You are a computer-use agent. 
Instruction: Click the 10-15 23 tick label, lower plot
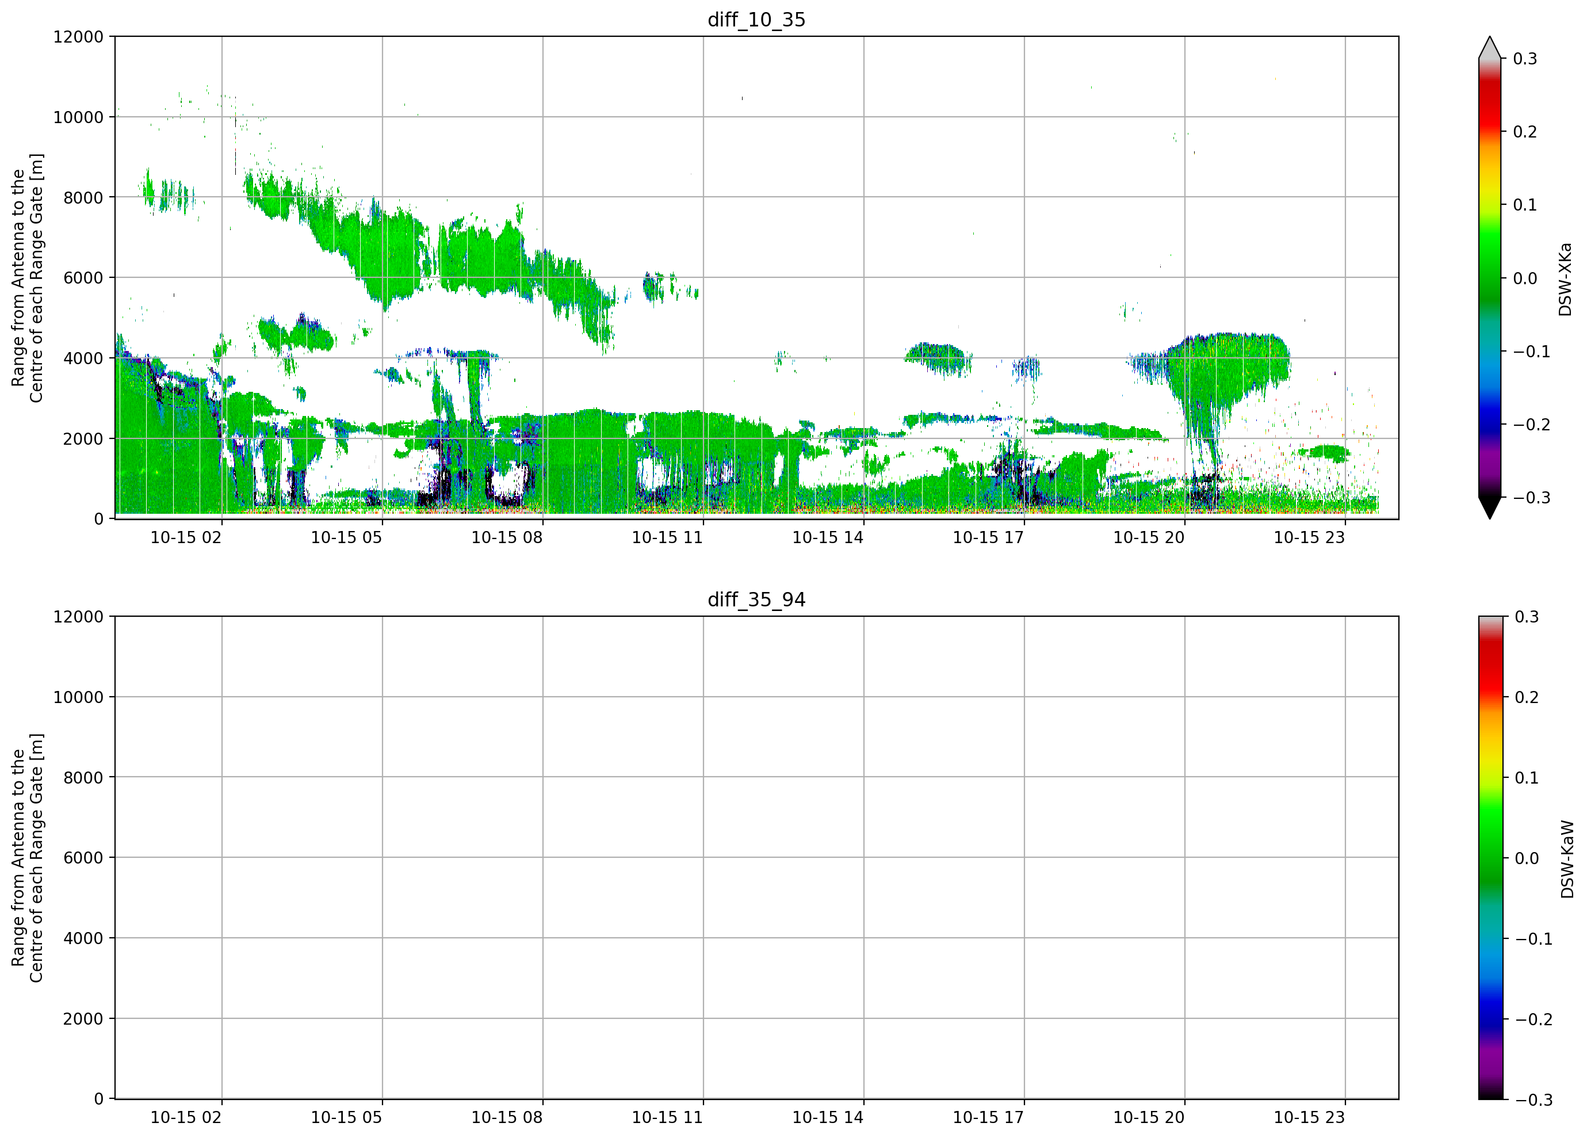pos(1309,1117)
